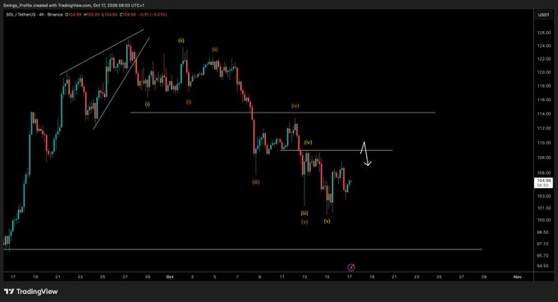Viewport: 558px width, 302px height.
Task: Click the 120.00 price axis label
Action: click(544, 72)
